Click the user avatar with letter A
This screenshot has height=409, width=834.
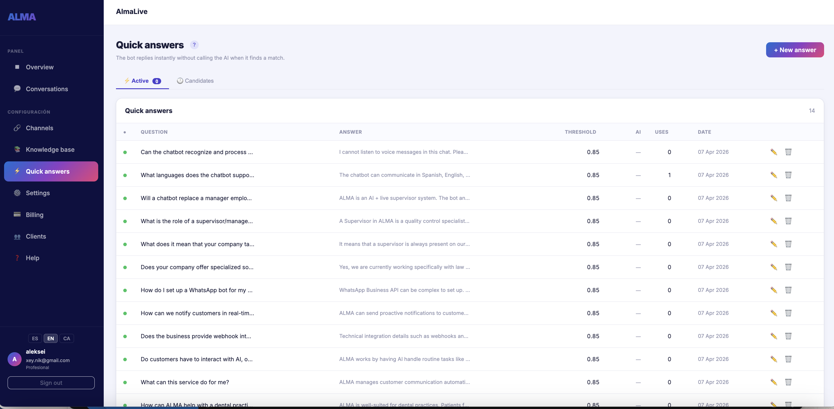pyautogui.click(x=14, y=359)
